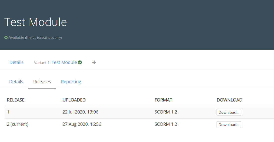Image resolution: width=274 pixels, height=142 pixels.
Task: Switch to the variant Details sub-tab
Action: [16, 82]
